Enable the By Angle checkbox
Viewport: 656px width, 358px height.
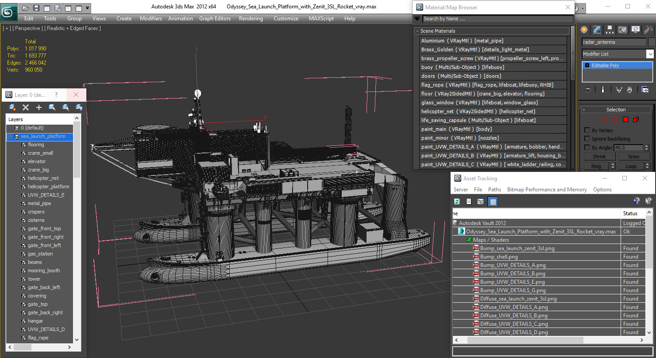click(x=587, y=148)
